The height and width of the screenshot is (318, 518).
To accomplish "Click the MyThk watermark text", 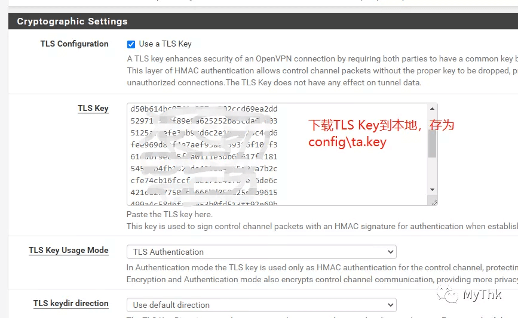I will 482,294.
